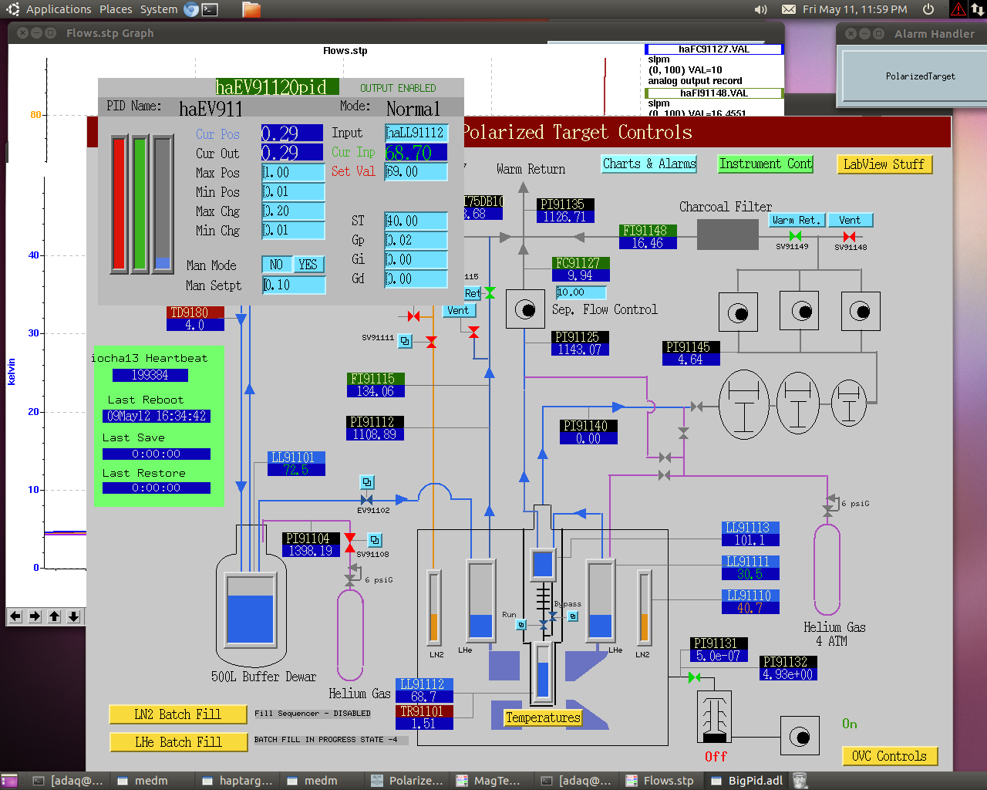Open the Temperatures related display menu
Screen dimensions: 987x790
543,717
